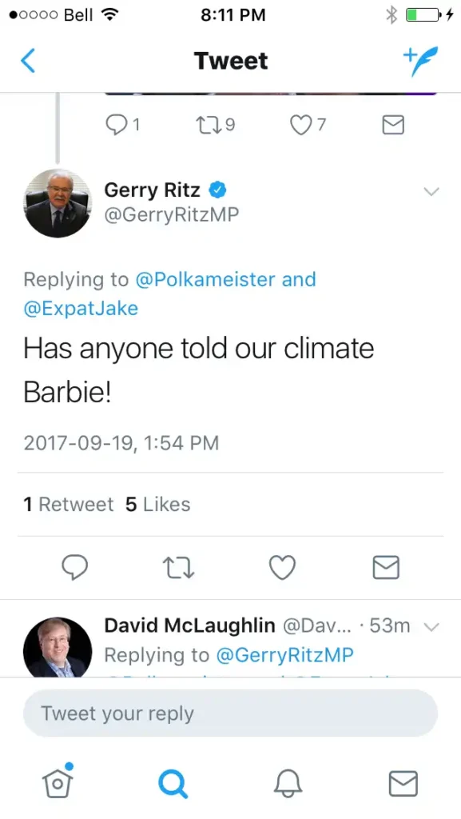Viewport: 461px width, 819px height.
Task: Tap the Tweet your reply field
Action: (x=230, y=713)
